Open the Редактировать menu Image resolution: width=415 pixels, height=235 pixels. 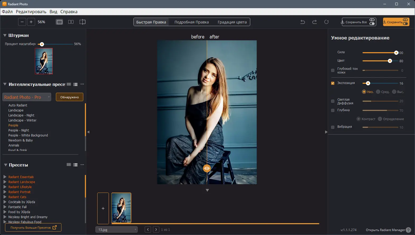pyautogui.click(x=31, y=12)
